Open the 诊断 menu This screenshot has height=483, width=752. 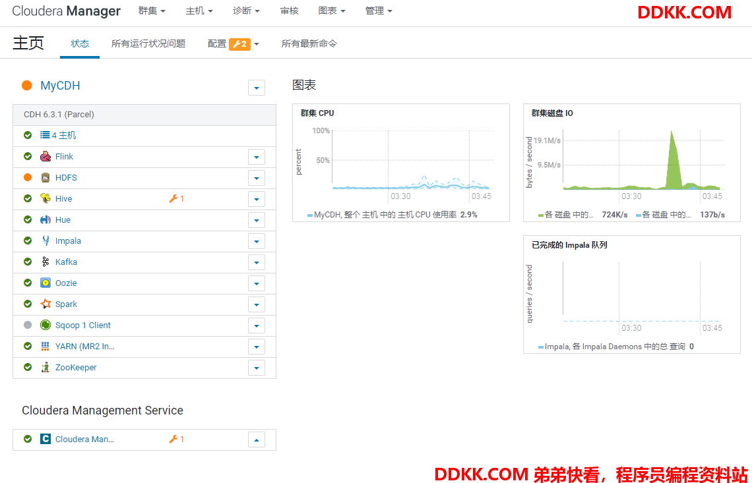click(246, 11)
